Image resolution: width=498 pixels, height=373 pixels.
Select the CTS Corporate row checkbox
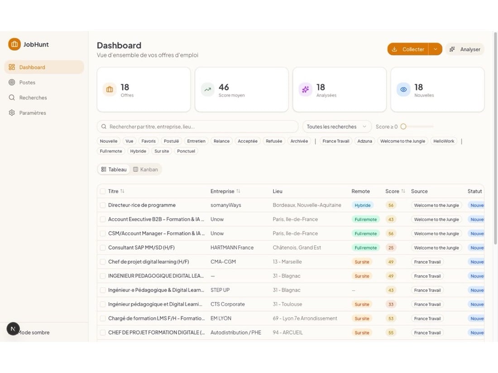pos(103,304)
